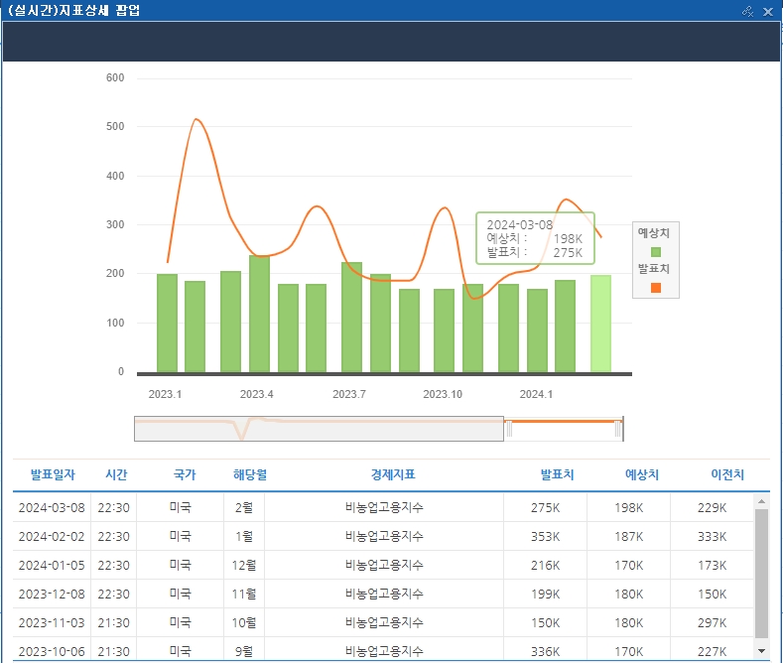Close the indicator detail popup
The width and height of the screenshot is (783, 663).
coord(768,10)
